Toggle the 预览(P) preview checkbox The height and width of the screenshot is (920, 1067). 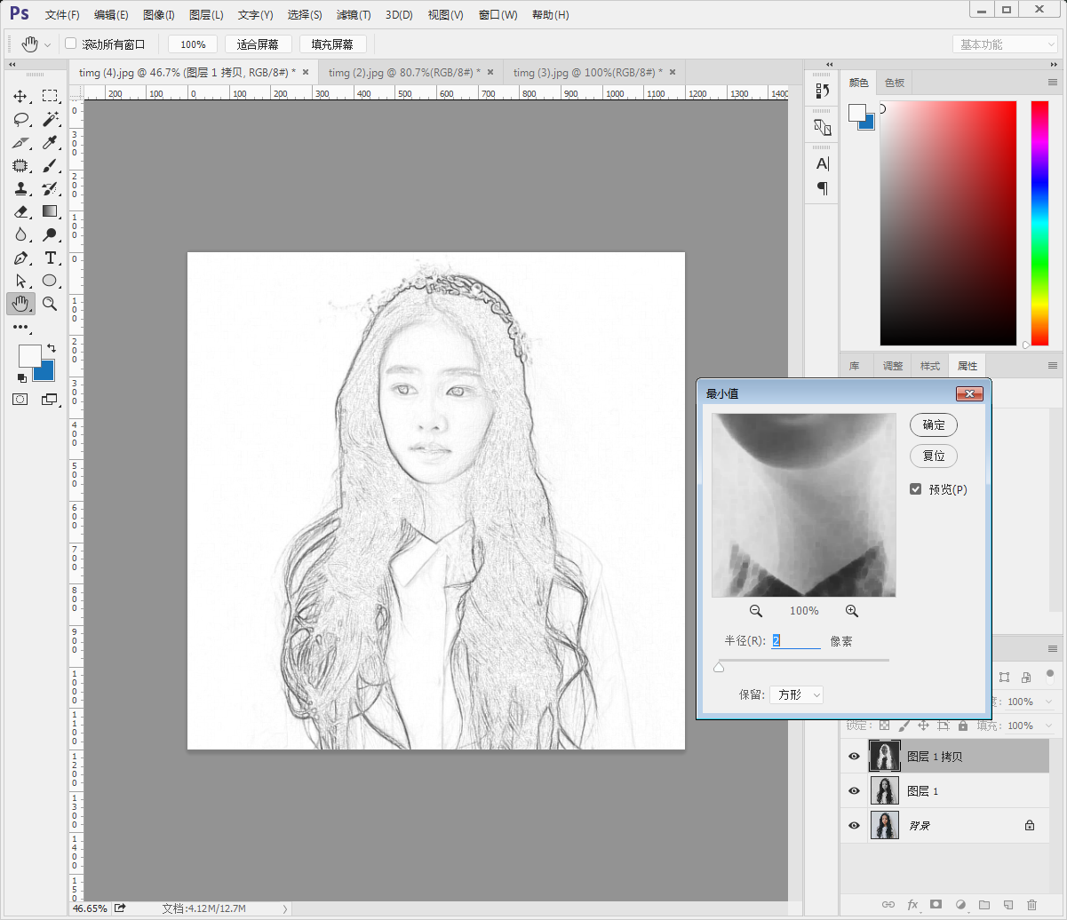click(916, 489)
